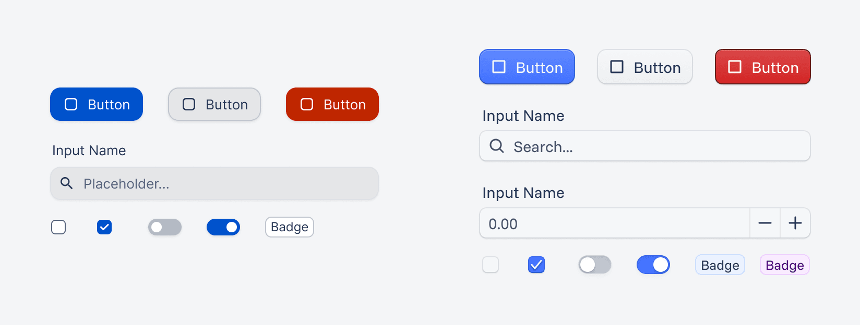The image size is (860, 325).
Task: Click the square icon inside the red Button
Action: click(306, 104)
